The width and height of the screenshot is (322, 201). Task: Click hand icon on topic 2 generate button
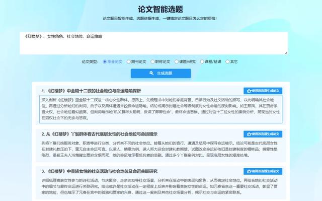[x=250, y=134]
